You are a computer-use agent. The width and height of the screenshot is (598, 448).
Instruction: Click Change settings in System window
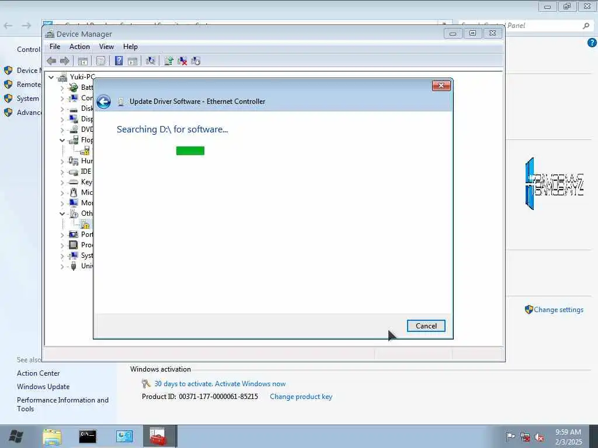tap(558, 310)
